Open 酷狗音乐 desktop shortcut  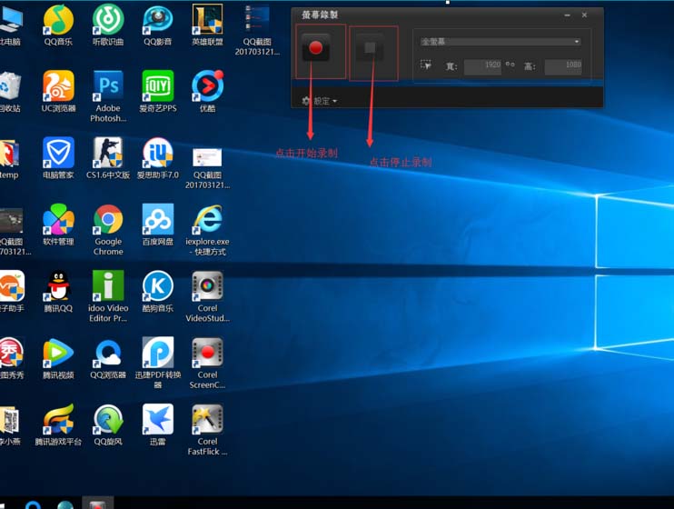click(x=158, y=292)
